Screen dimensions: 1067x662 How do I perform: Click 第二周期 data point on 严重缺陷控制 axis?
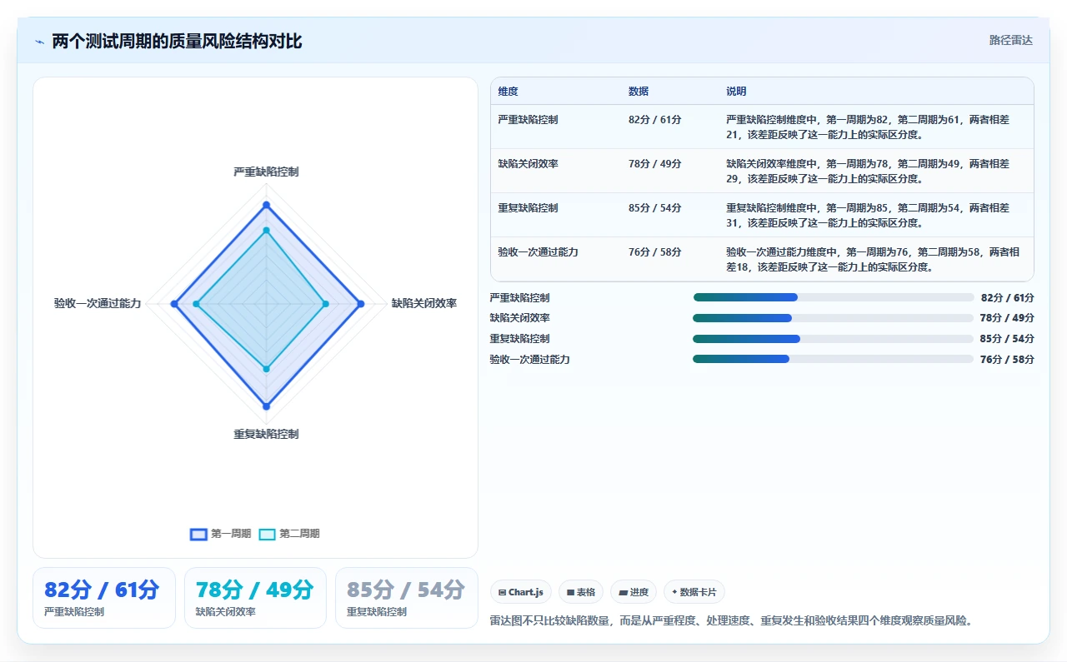pyautogui.click(x=266, y=231)
